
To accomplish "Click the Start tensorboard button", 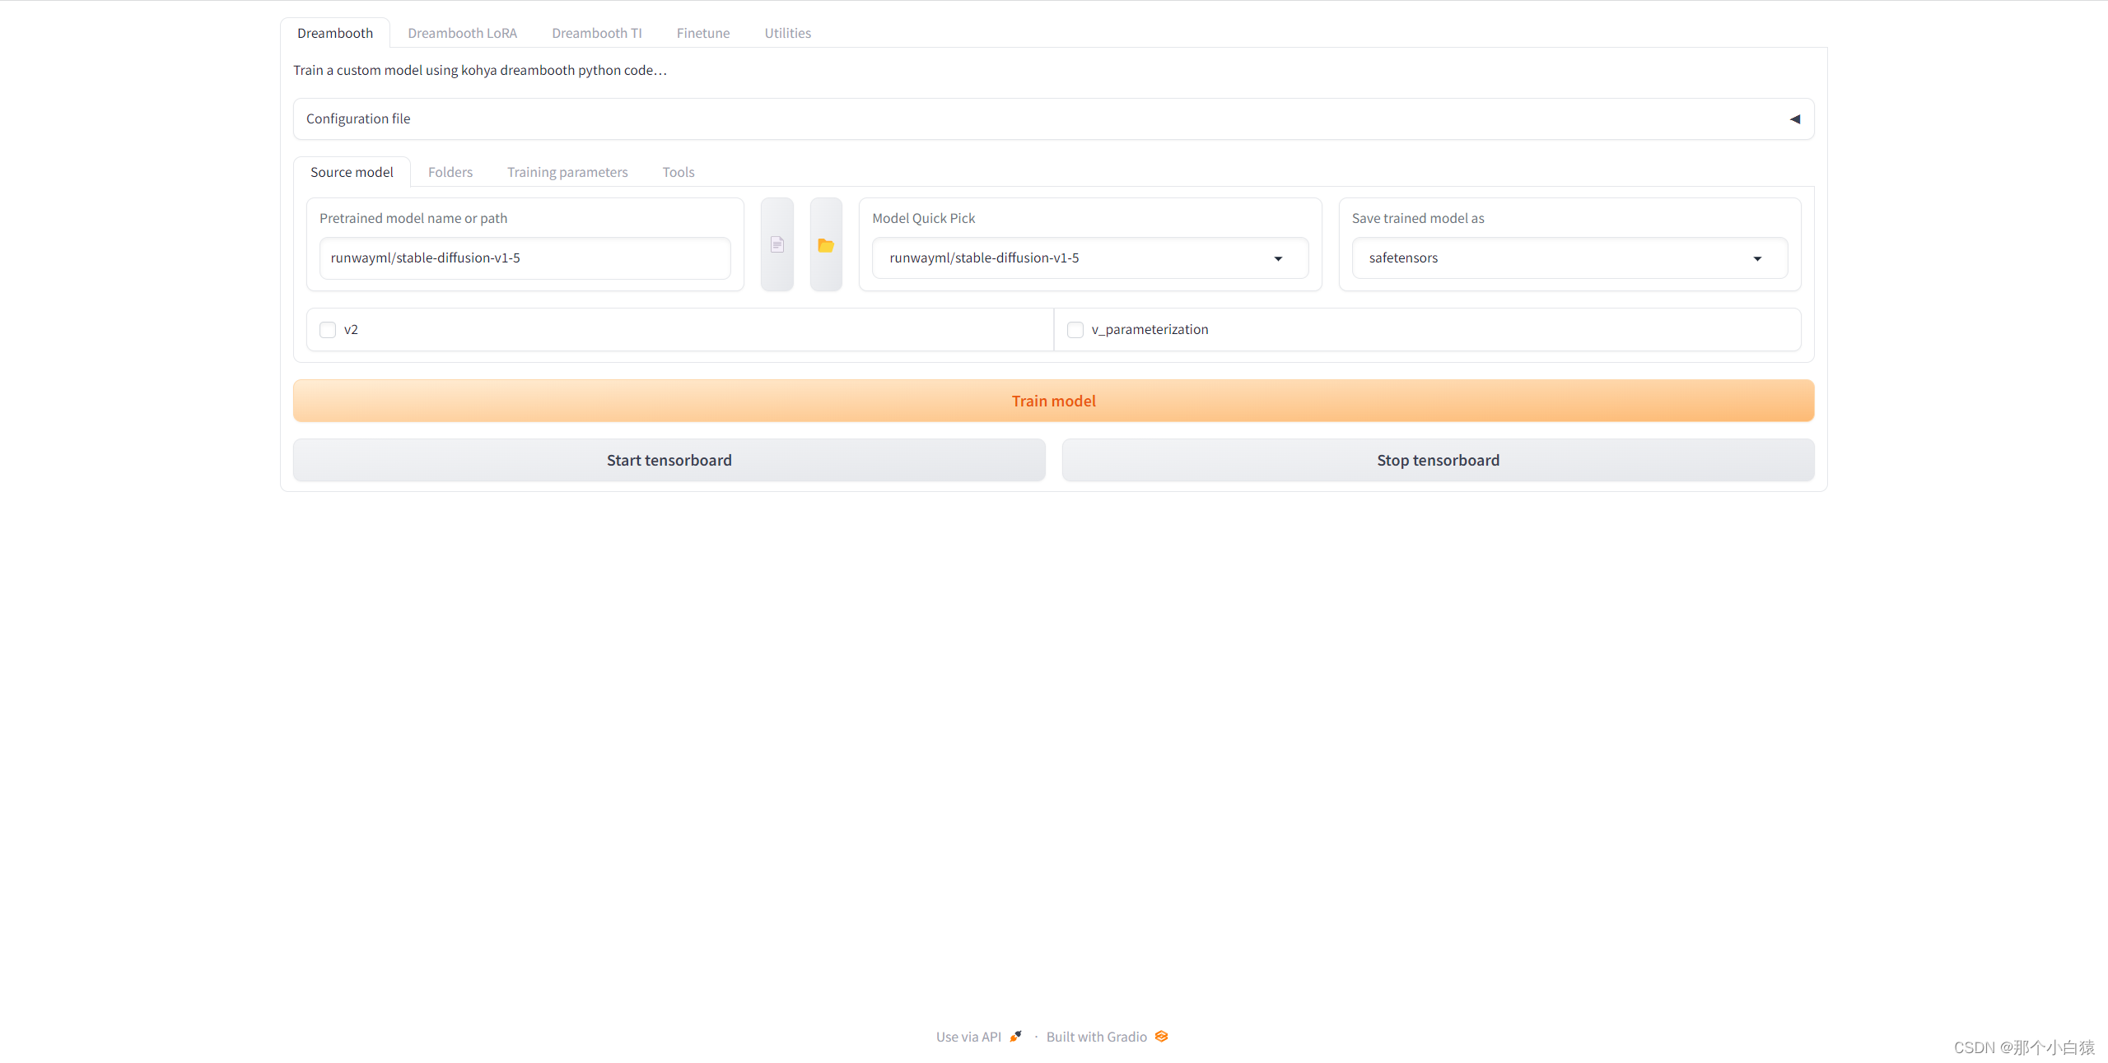I will 669,460.
